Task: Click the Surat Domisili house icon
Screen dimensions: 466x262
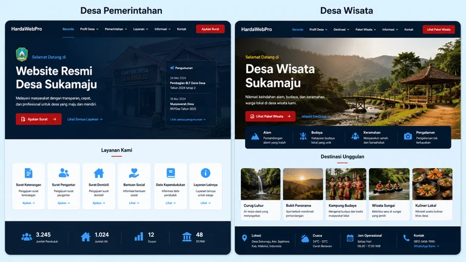Action: pos(99,173)
